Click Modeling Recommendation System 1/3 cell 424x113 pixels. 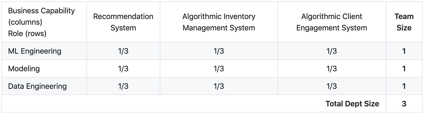tap(123, 68)
